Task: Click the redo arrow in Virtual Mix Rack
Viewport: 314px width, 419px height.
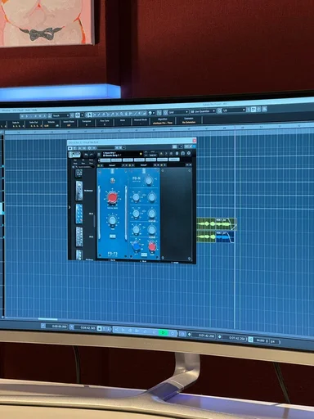Action: tap(91, 155)
